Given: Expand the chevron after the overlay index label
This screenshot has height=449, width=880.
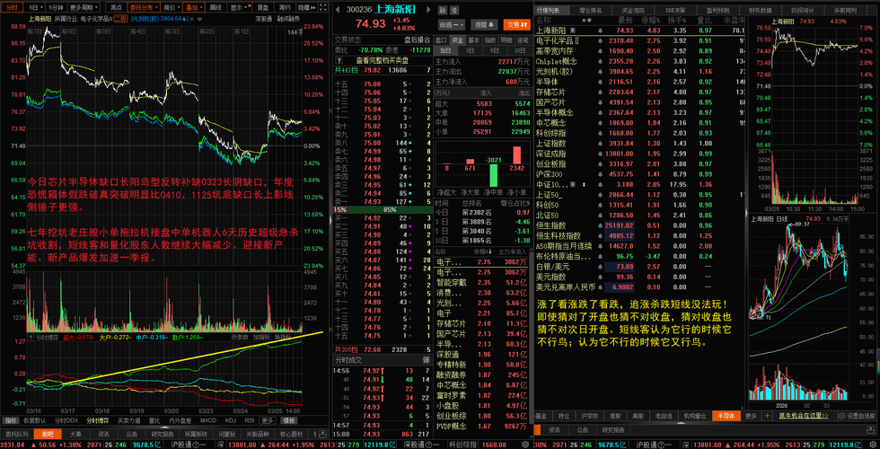Looking at the screenshot, I should (x=199, y=19).
